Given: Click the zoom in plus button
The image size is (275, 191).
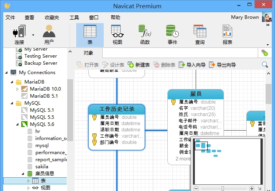Looking at the screenshot, I should (x=252, y=189).
